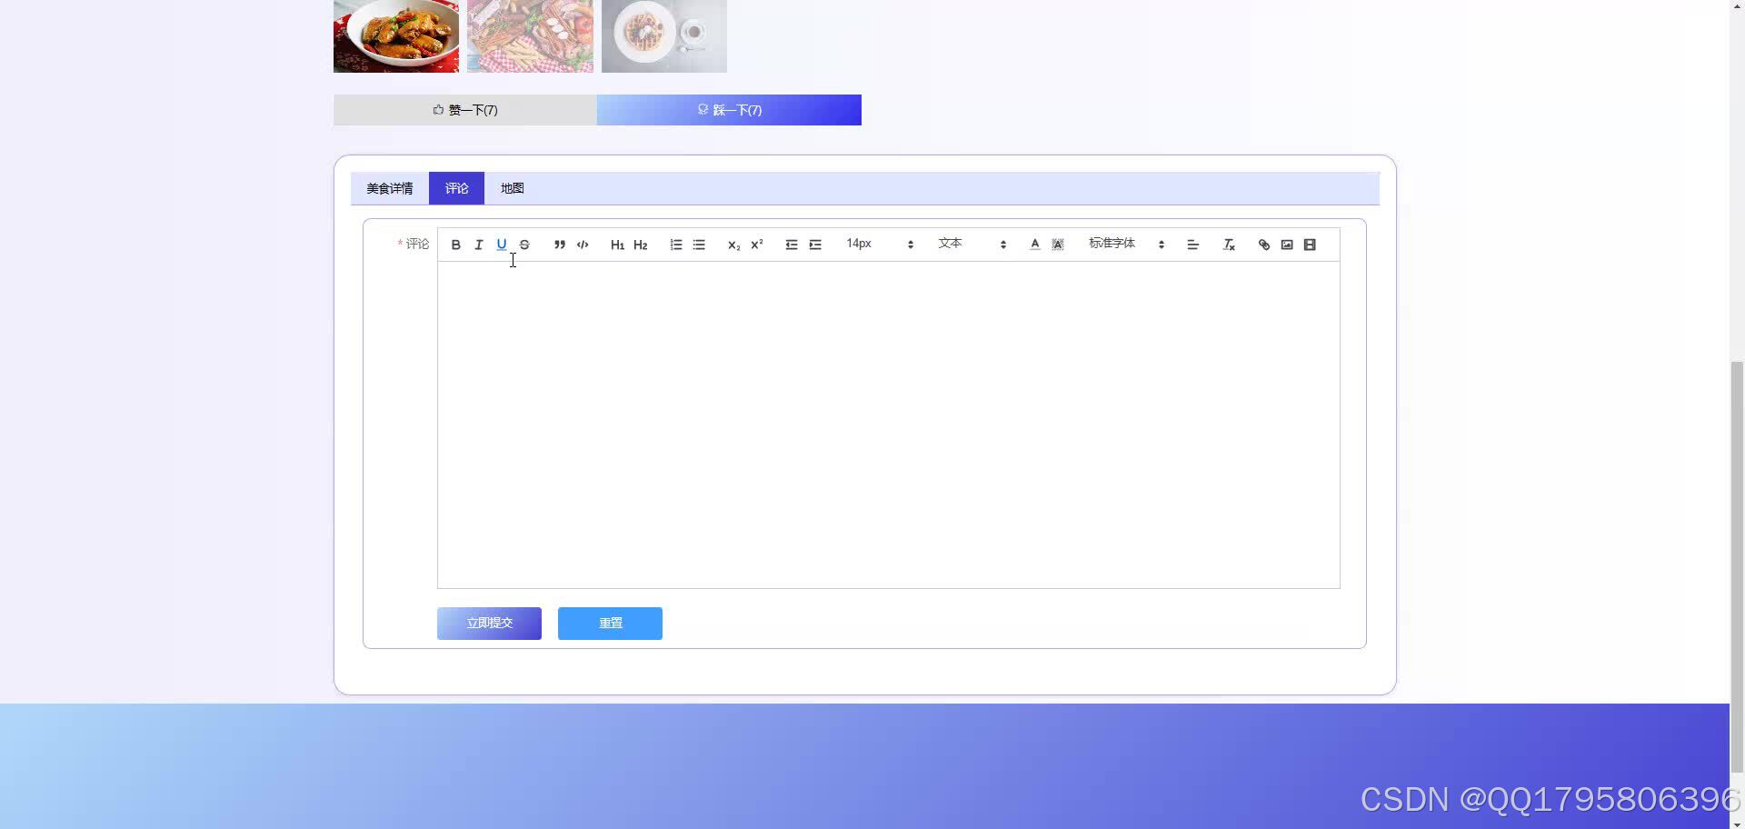Image resolution: width=1745 pixels, height=829 pixels.
Task: Open the text alignment dropdown
Action: [1193, 245]
